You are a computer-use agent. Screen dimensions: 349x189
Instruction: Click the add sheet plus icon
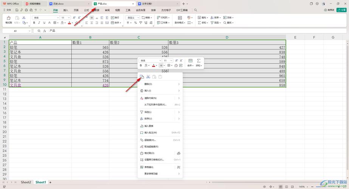[x=50, y=182]
